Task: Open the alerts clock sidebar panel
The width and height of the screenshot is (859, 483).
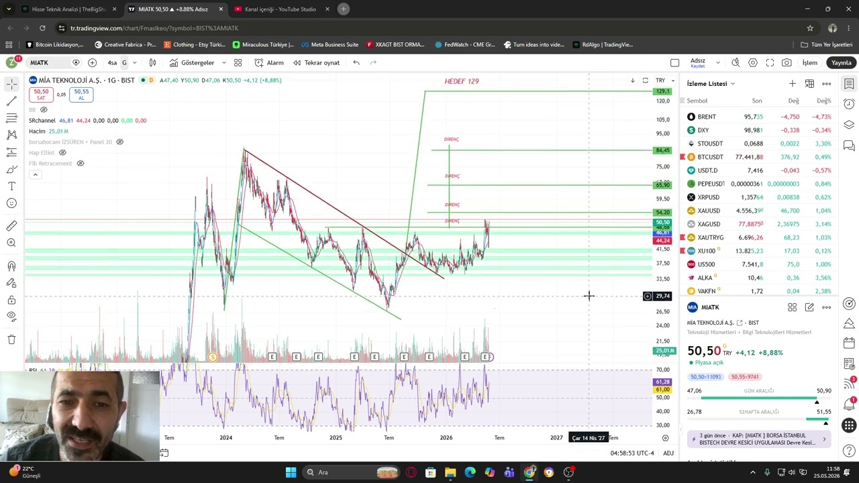Action: point(849,104)
